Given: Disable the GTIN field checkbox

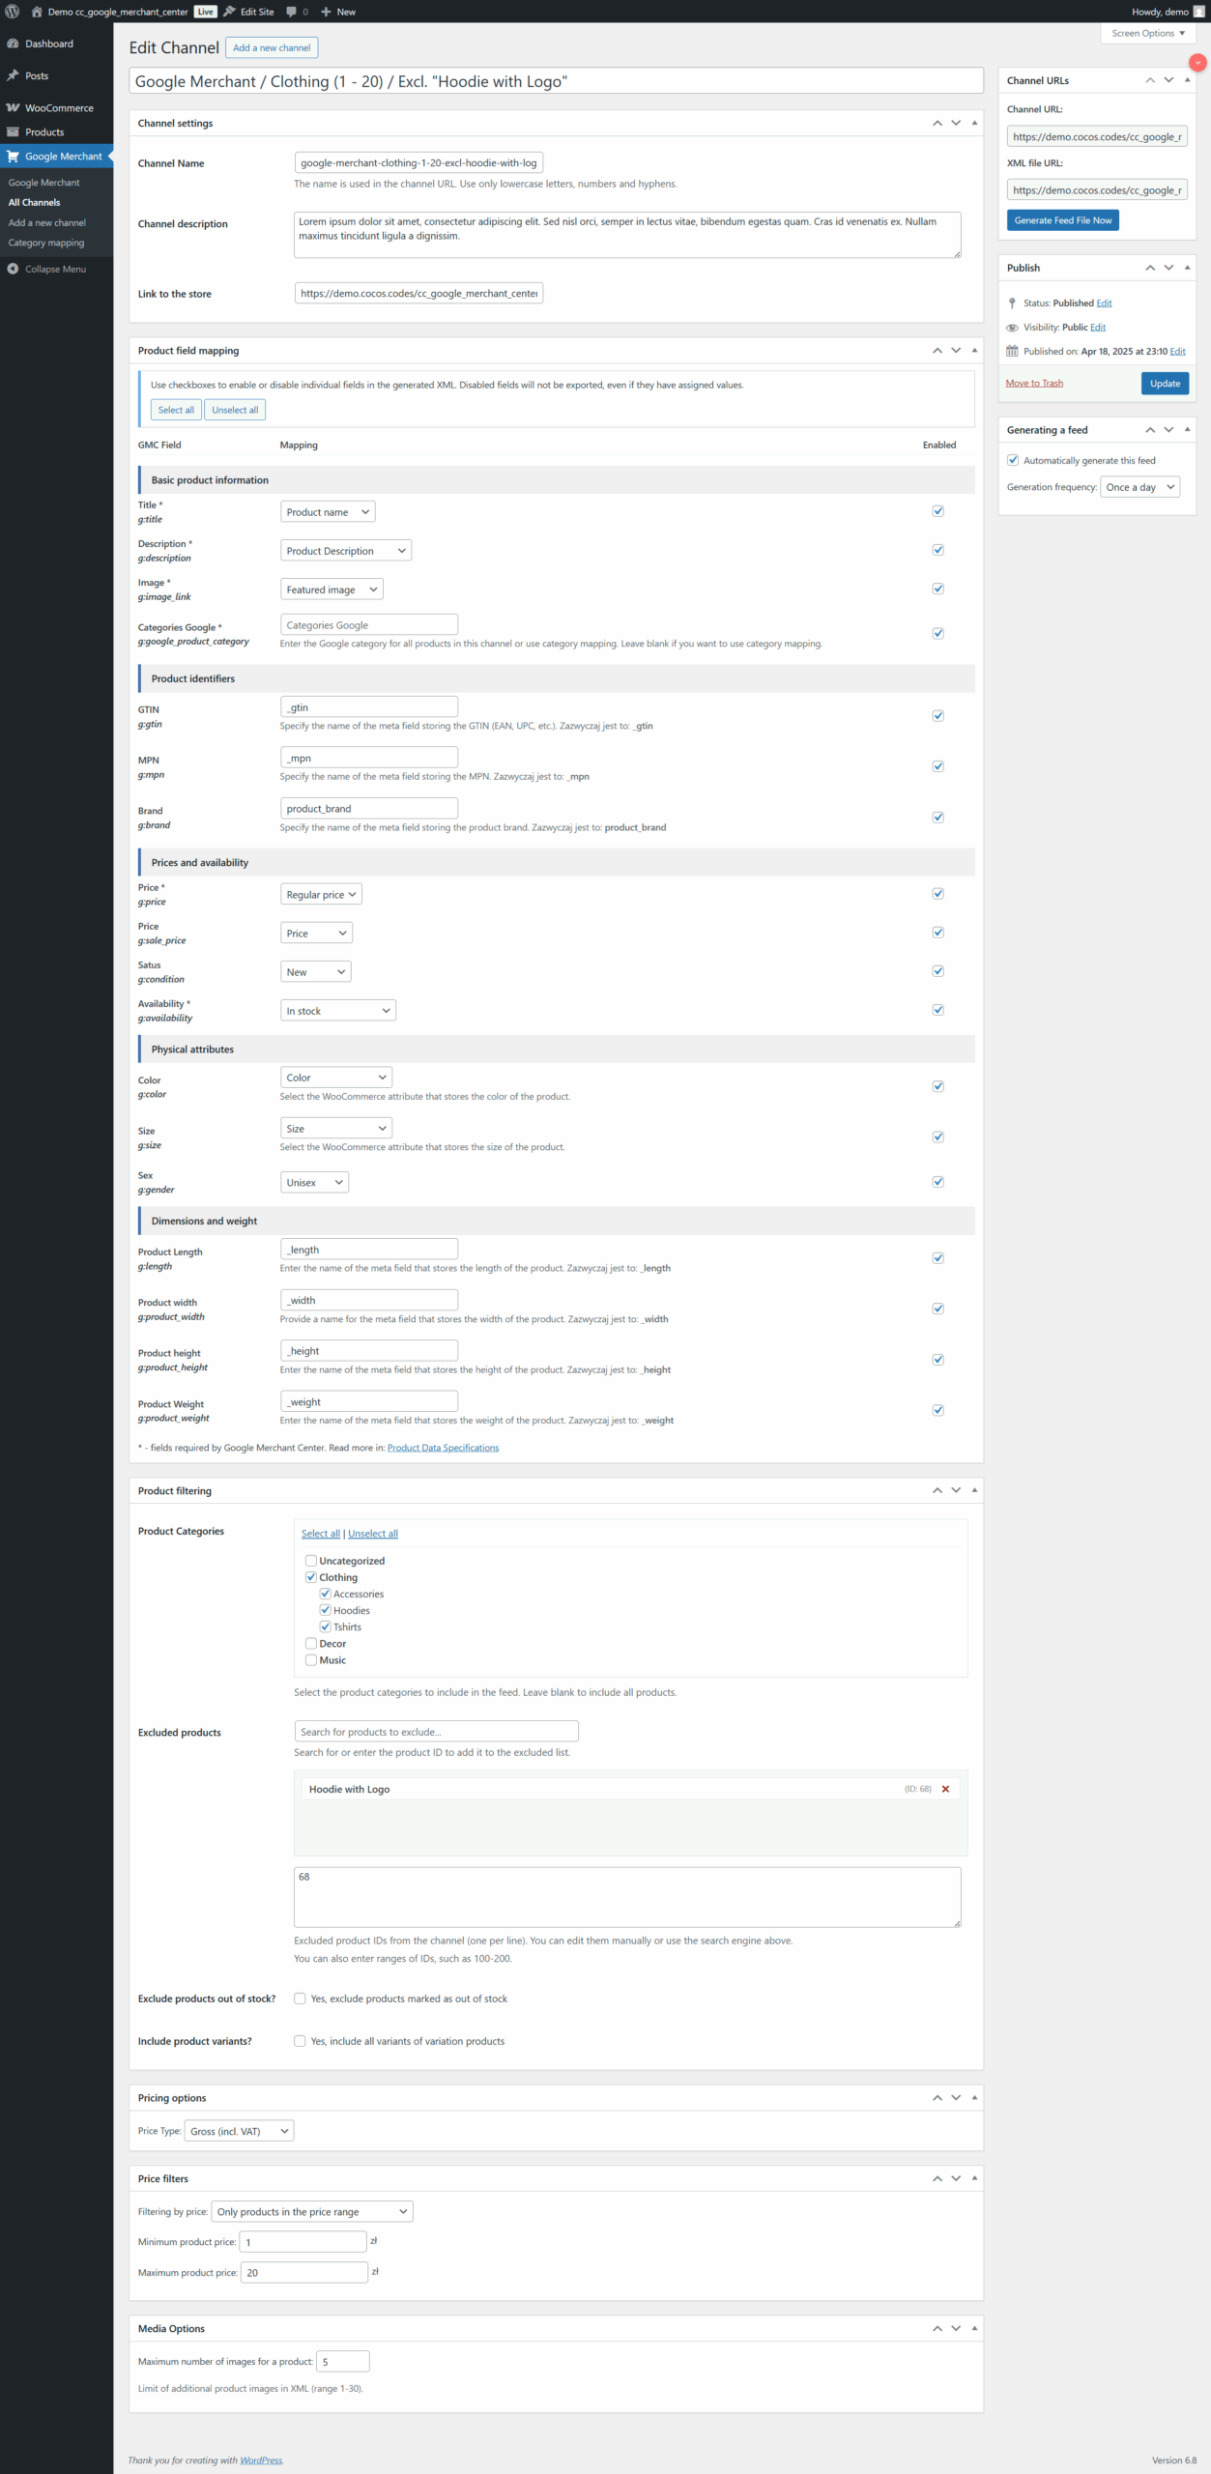Looking at the screenshot, I should pos(937,716).
